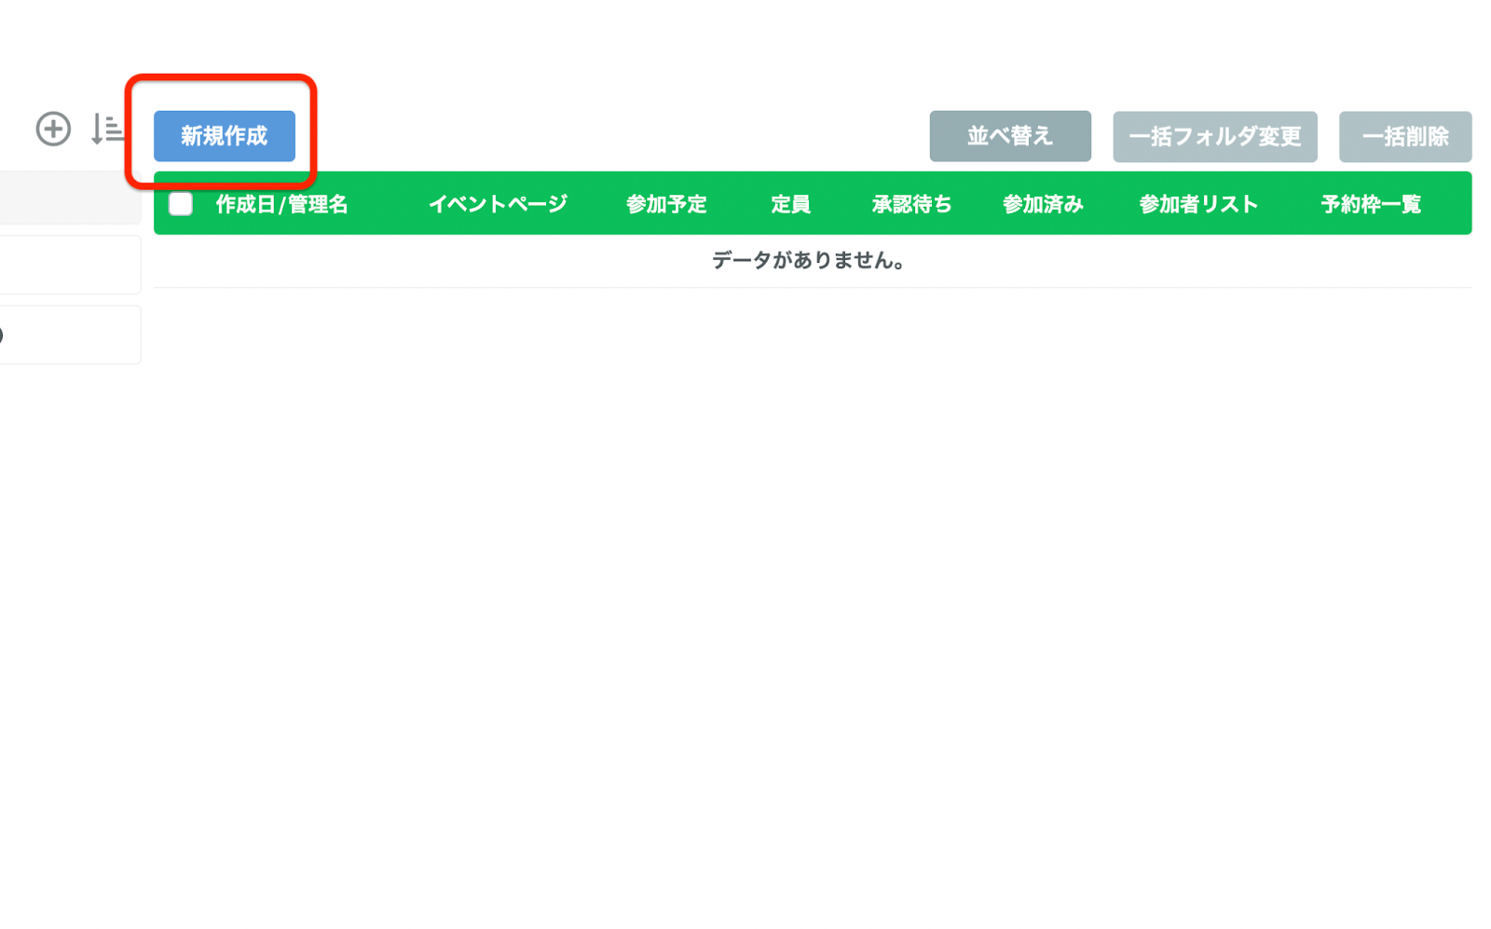Click the descending sort order icon

(106, 129)
